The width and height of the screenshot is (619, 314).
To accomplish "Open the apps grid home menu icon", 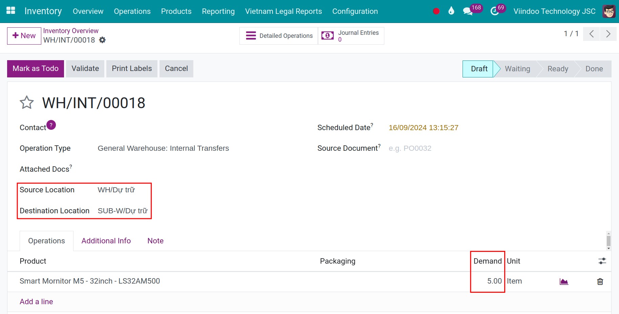I will [11, 11].
